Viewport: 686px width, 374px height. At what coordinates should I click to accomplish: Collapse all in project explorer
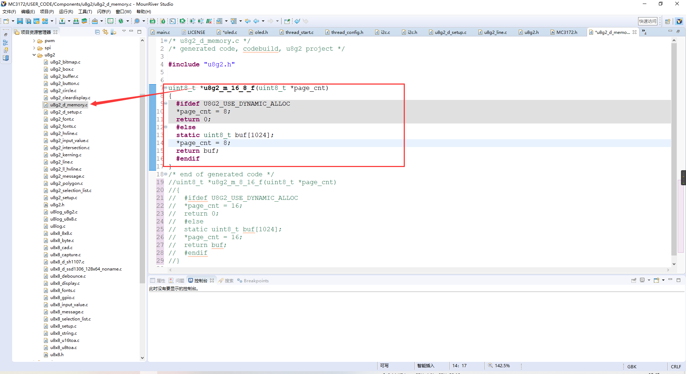(98, 32)
